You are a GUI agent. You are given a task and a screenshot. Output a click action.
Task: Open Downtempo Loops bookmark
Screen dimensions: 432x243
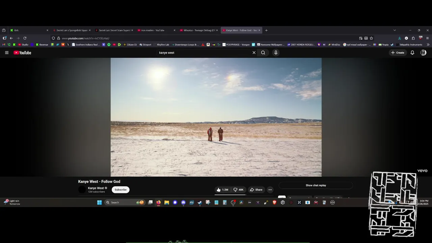(x=185, y=45)
